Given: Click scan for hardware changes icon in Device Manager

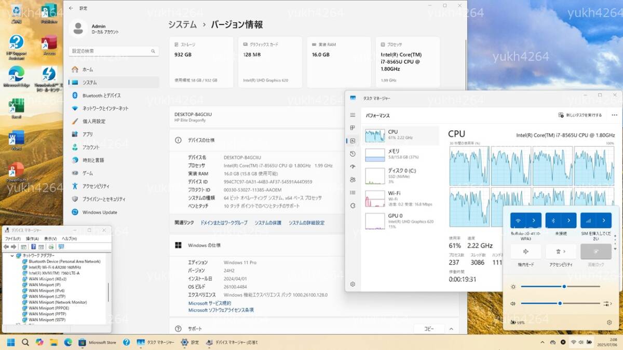Looking at the screenshot, I should coord(61,247).
